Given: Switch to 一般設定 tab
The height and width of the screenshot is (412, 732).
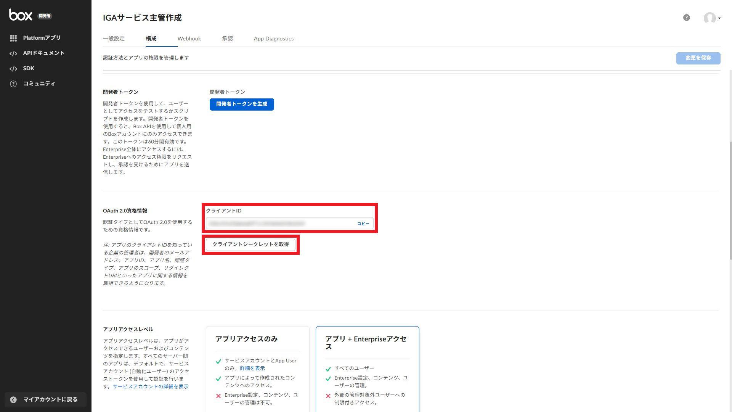Looking at the screenshot, I should pyautogui.click(x=114, y=39).
